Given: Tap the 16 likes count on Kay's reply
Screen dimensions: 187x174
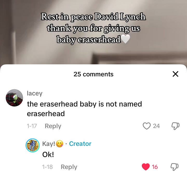Looking at the screenshot, I should point(155,167).
